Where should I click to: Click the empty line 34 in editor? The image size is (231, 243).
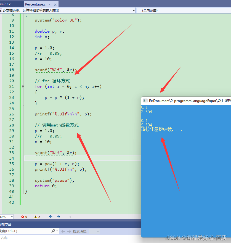tap(83, 158)
